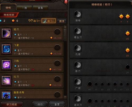Click the scrollbar up arrow in the skill list
Image resolution: width=132 pixels, height=107 pixels.
65,27
